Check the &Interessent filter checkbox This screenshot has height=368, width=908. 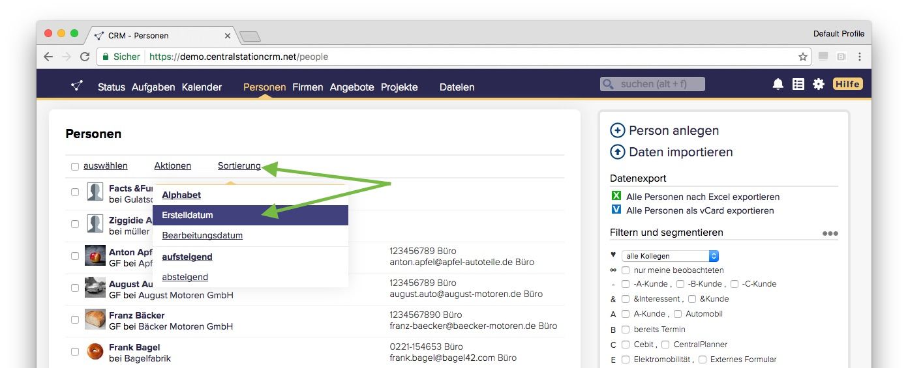click(626, 298)
